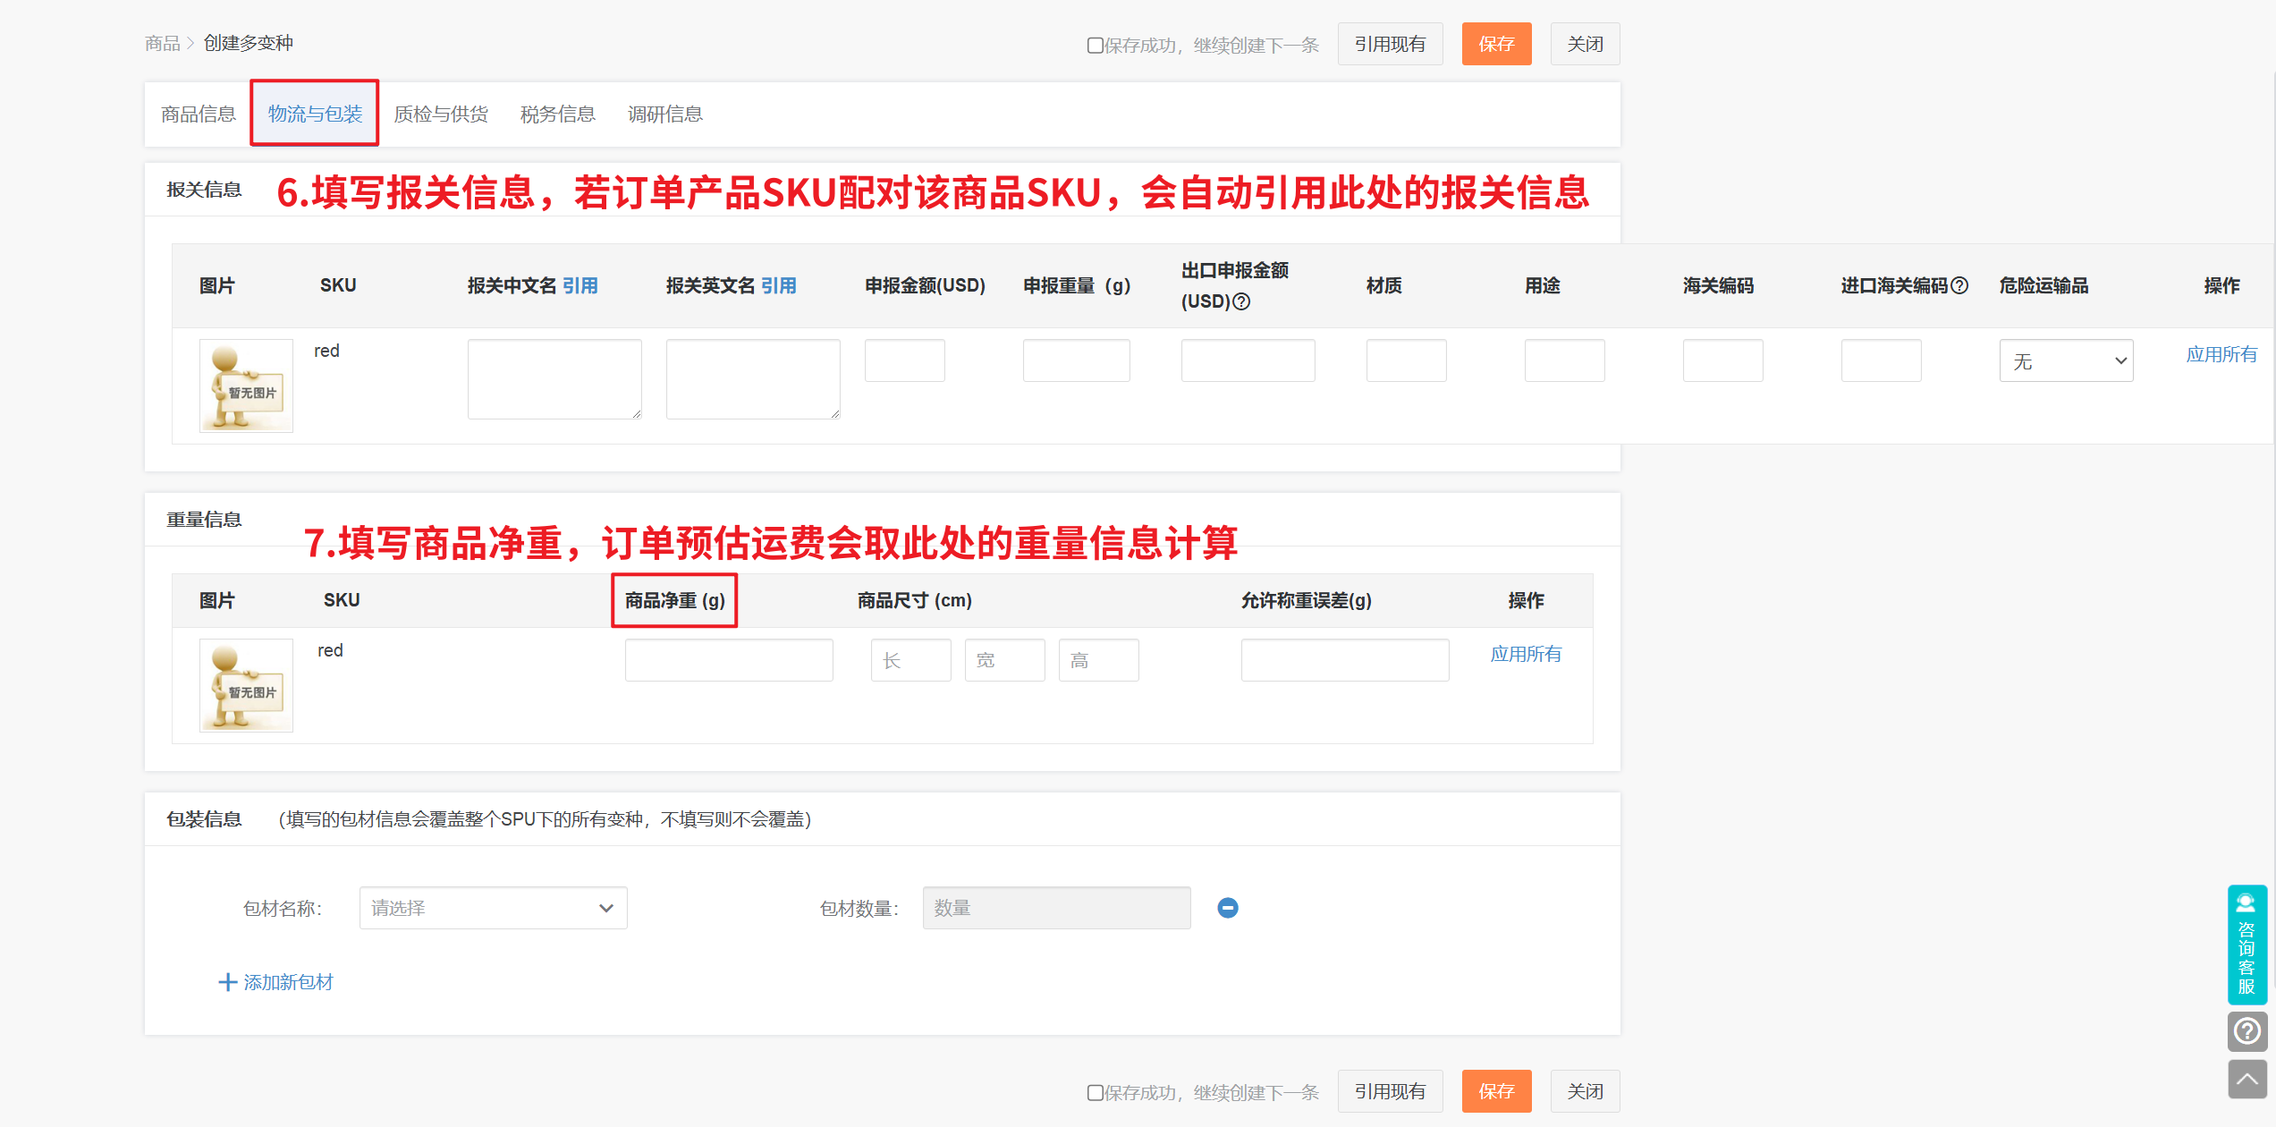Click the blue minus remove-packaging icon

pos(1228,908)
